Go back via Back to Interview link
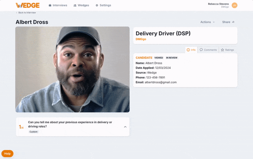The width and height of the screenshot is (253, 159). 26,13
